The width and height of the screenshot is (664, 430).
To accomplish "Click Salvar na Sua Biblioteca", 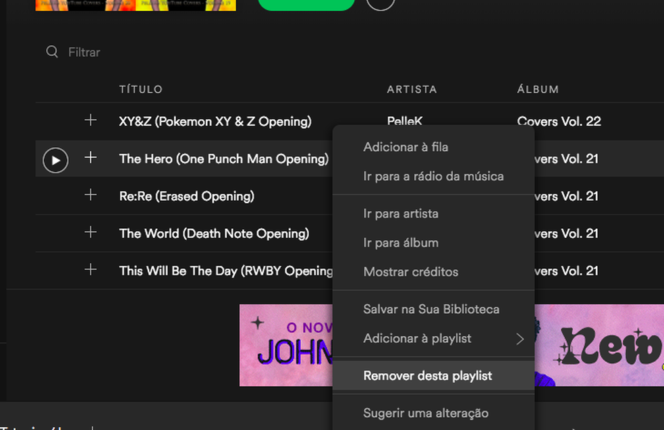I will point(431,309).
